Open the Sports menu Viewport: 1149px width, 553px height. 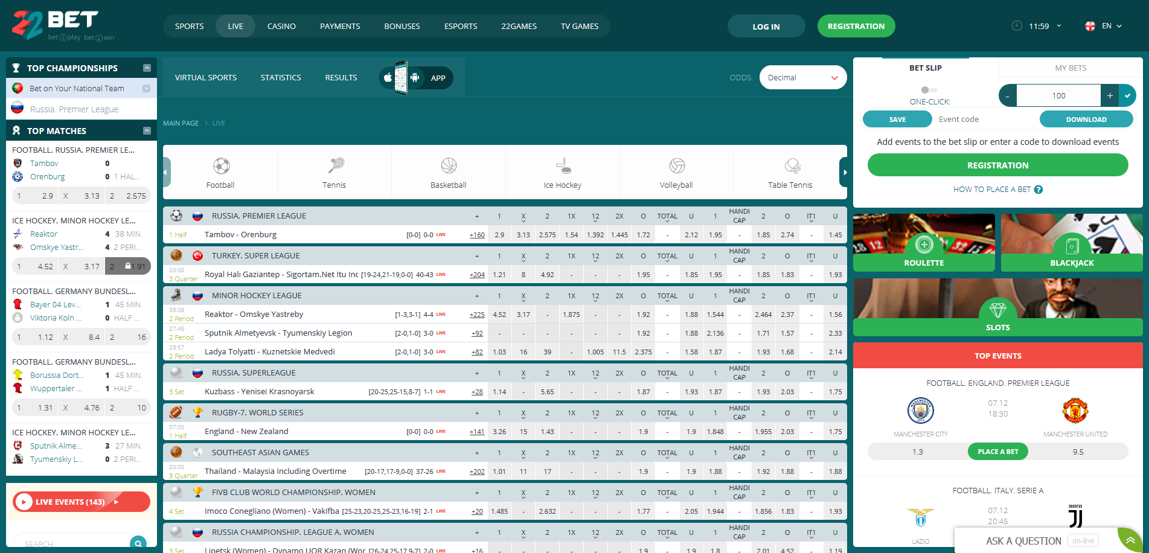190,26
